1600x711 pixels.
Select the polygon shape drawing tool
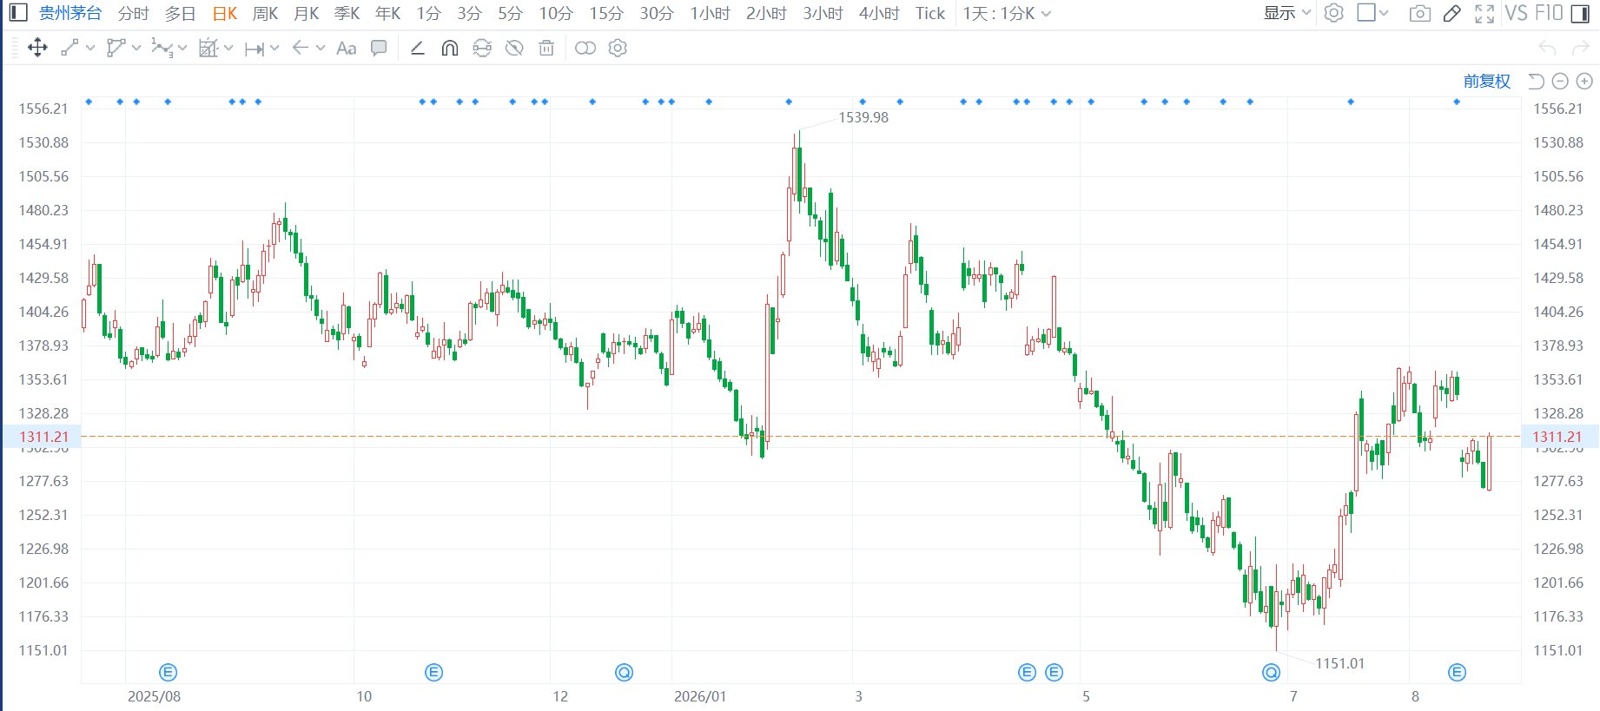[x=116, y=48]
